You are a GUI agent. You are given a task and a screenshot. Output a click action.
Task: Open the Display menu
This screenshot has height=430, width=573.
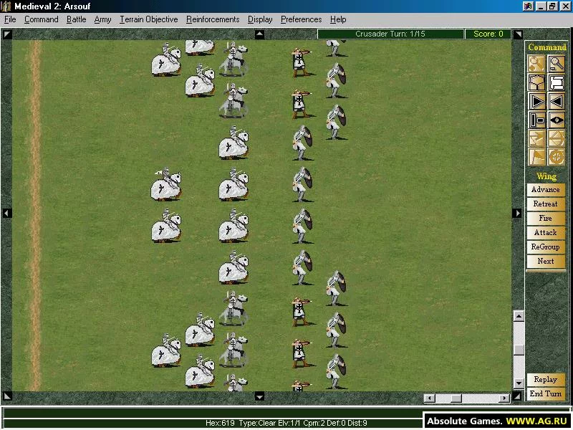[260, 19]
